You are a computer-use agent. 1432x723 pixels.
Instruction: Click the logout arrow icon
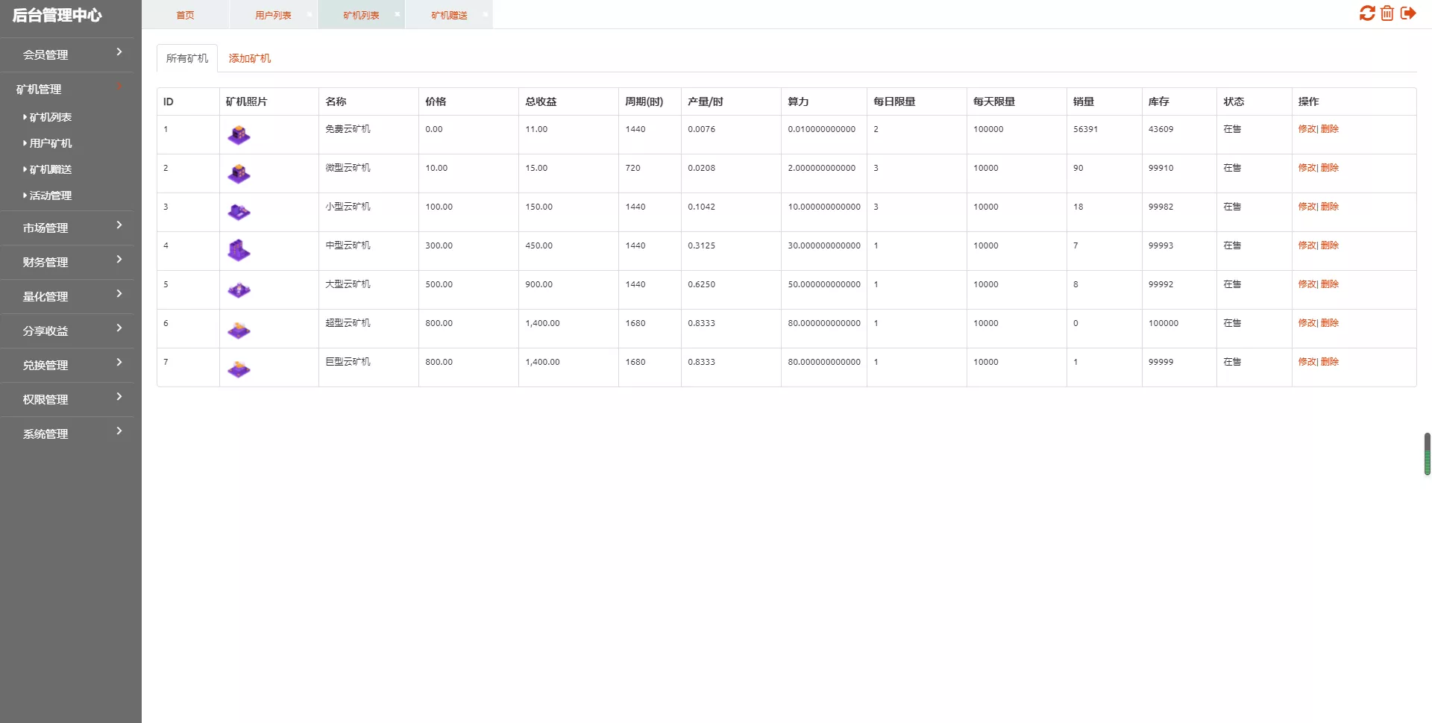pyautogui.click(x=1408, y=13)
